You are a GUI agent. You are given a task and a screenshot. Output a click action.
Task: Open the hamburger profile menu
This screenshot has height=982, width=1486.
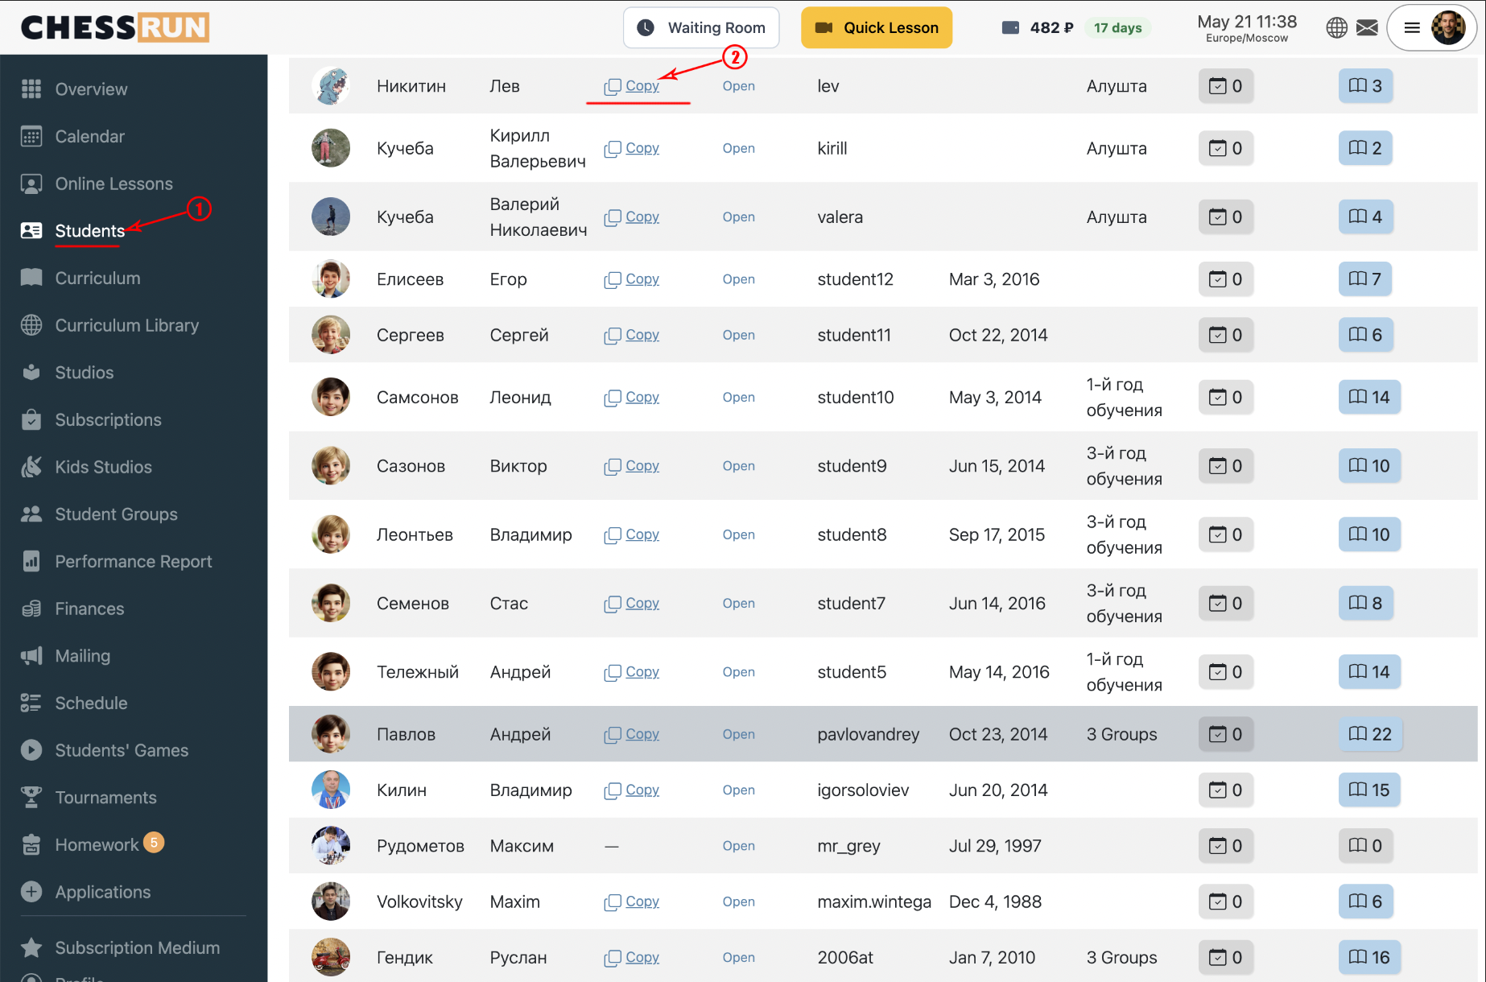(1411, 27)
